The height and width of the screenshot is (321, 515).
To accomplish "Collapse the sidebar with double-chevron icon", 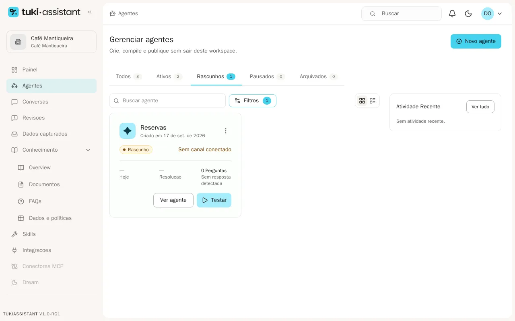I will coord(89,12).
